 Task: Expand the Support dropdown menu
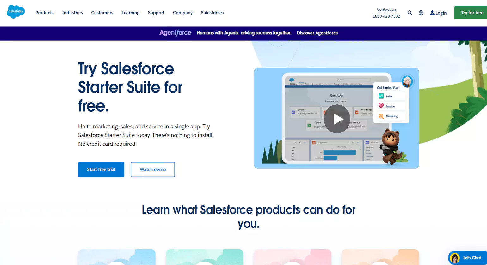[156, 13]
